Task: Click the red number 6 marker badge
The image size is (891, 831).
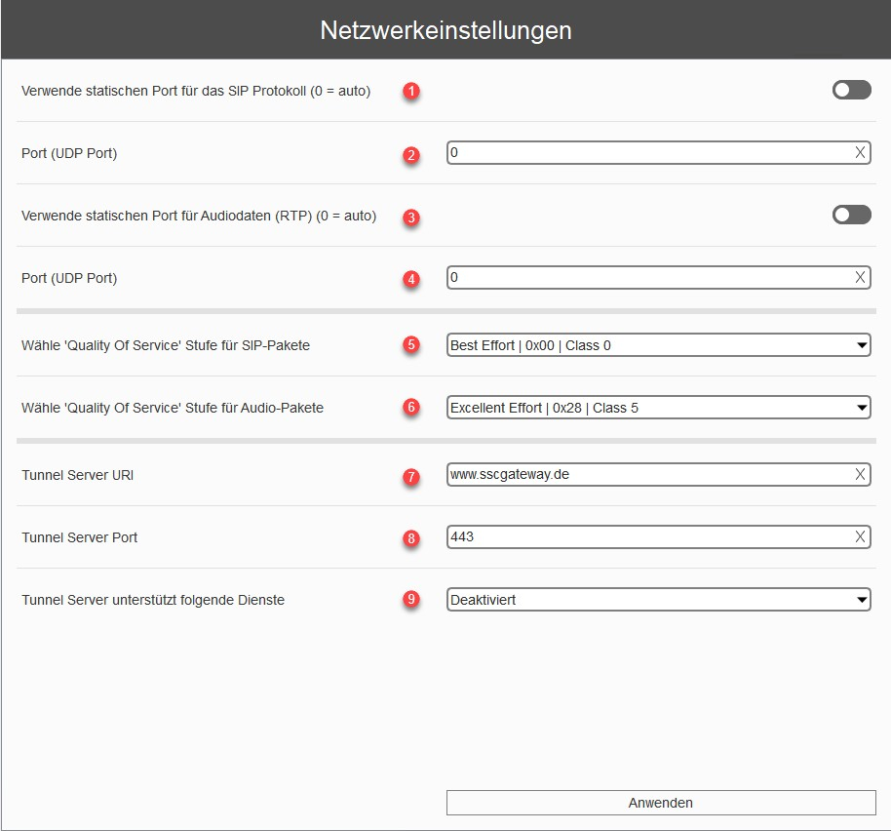Action: tap(411, 407)
